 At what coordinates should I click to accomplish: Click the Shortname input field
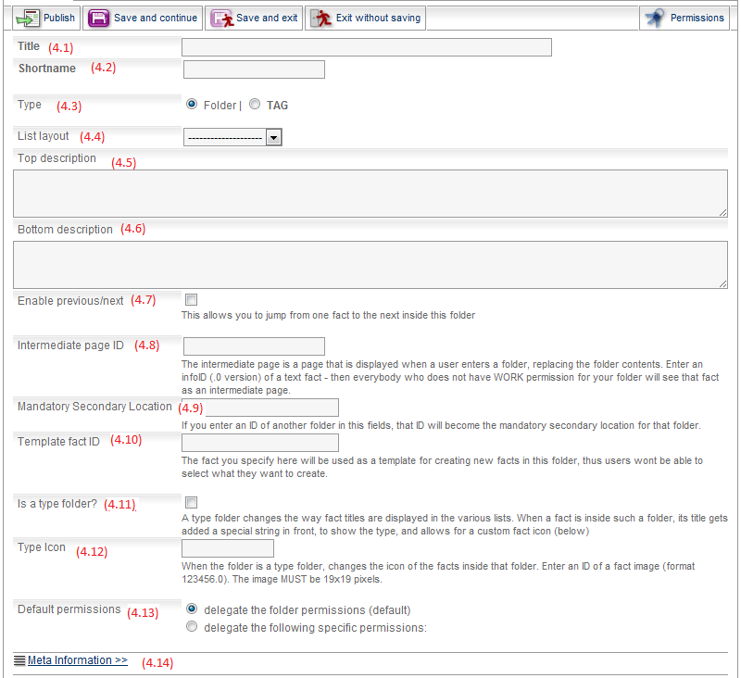coord(254,69)
